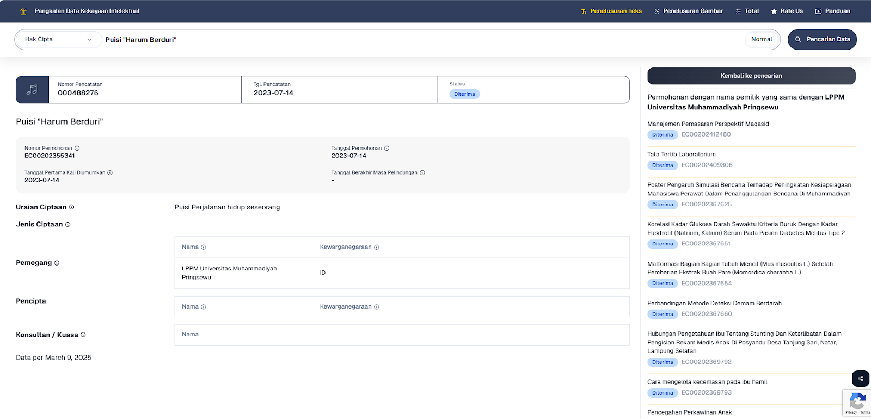Click info icon beside Tanggal Pertama Kali Diumumkan
Viewport: 871px width, 419px height.
tap(110, 172)
